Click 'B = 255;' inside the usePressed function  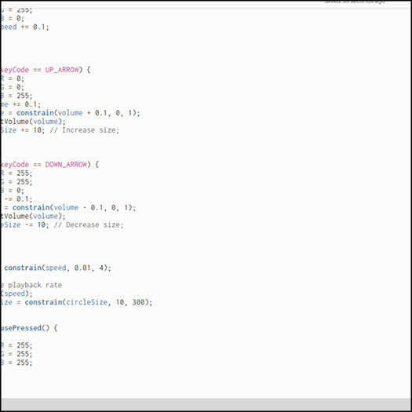(x=16, y=363)
